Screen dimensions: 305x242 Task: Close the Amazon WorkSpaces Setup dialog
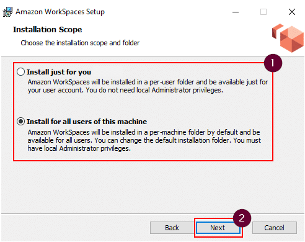(x=292, y=12)
